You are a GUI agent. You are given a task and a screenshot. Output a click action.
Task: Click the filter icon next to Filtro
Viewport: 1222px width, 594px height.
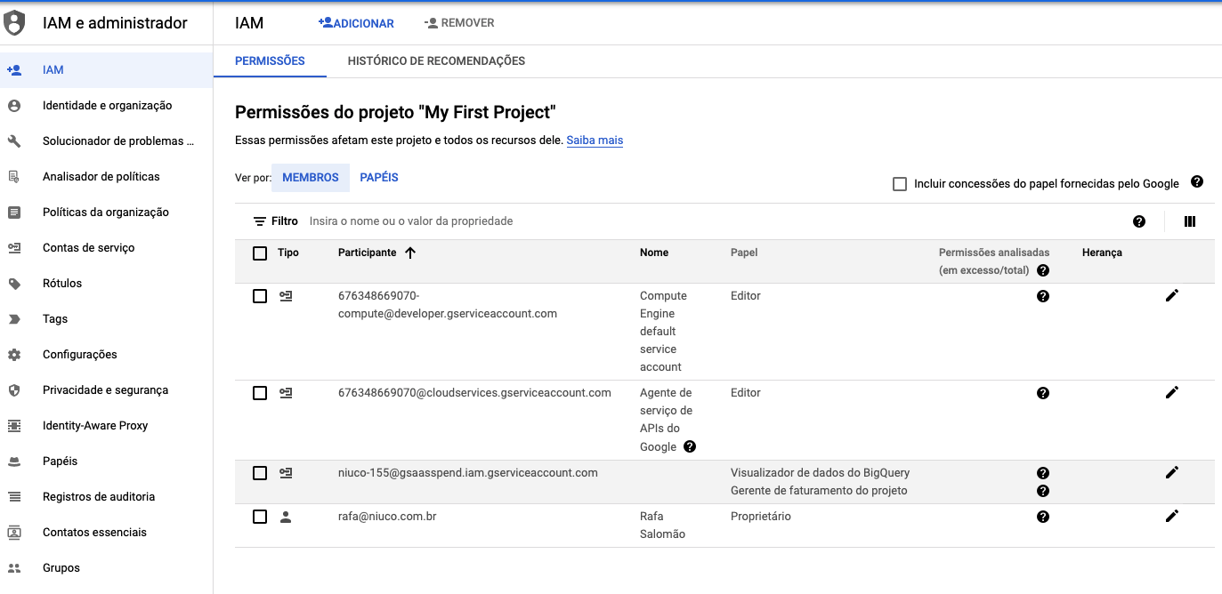[x=260, y=221]
